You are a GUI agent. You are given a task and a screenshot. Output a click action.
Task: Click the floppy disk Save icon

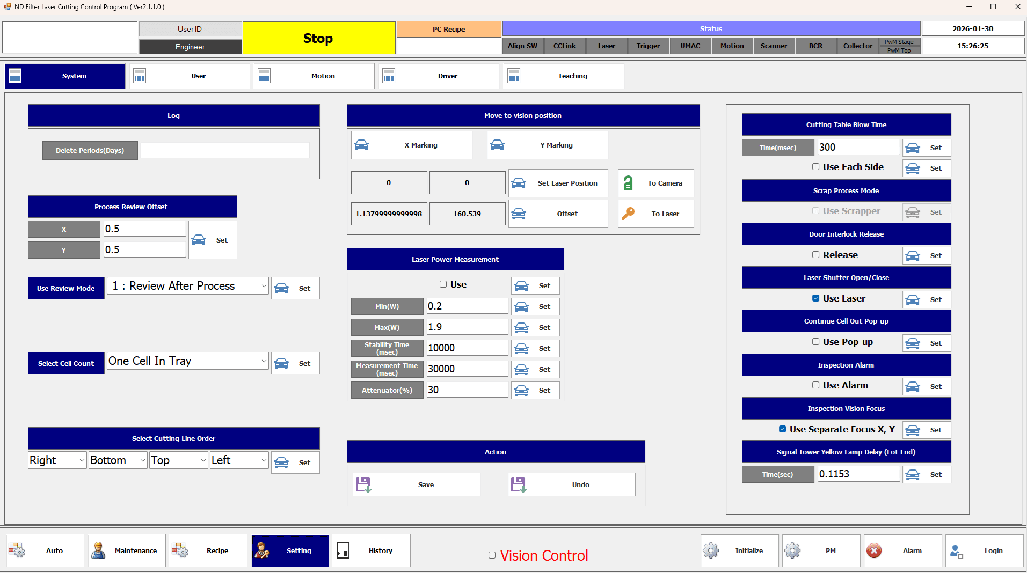[363, 484]
